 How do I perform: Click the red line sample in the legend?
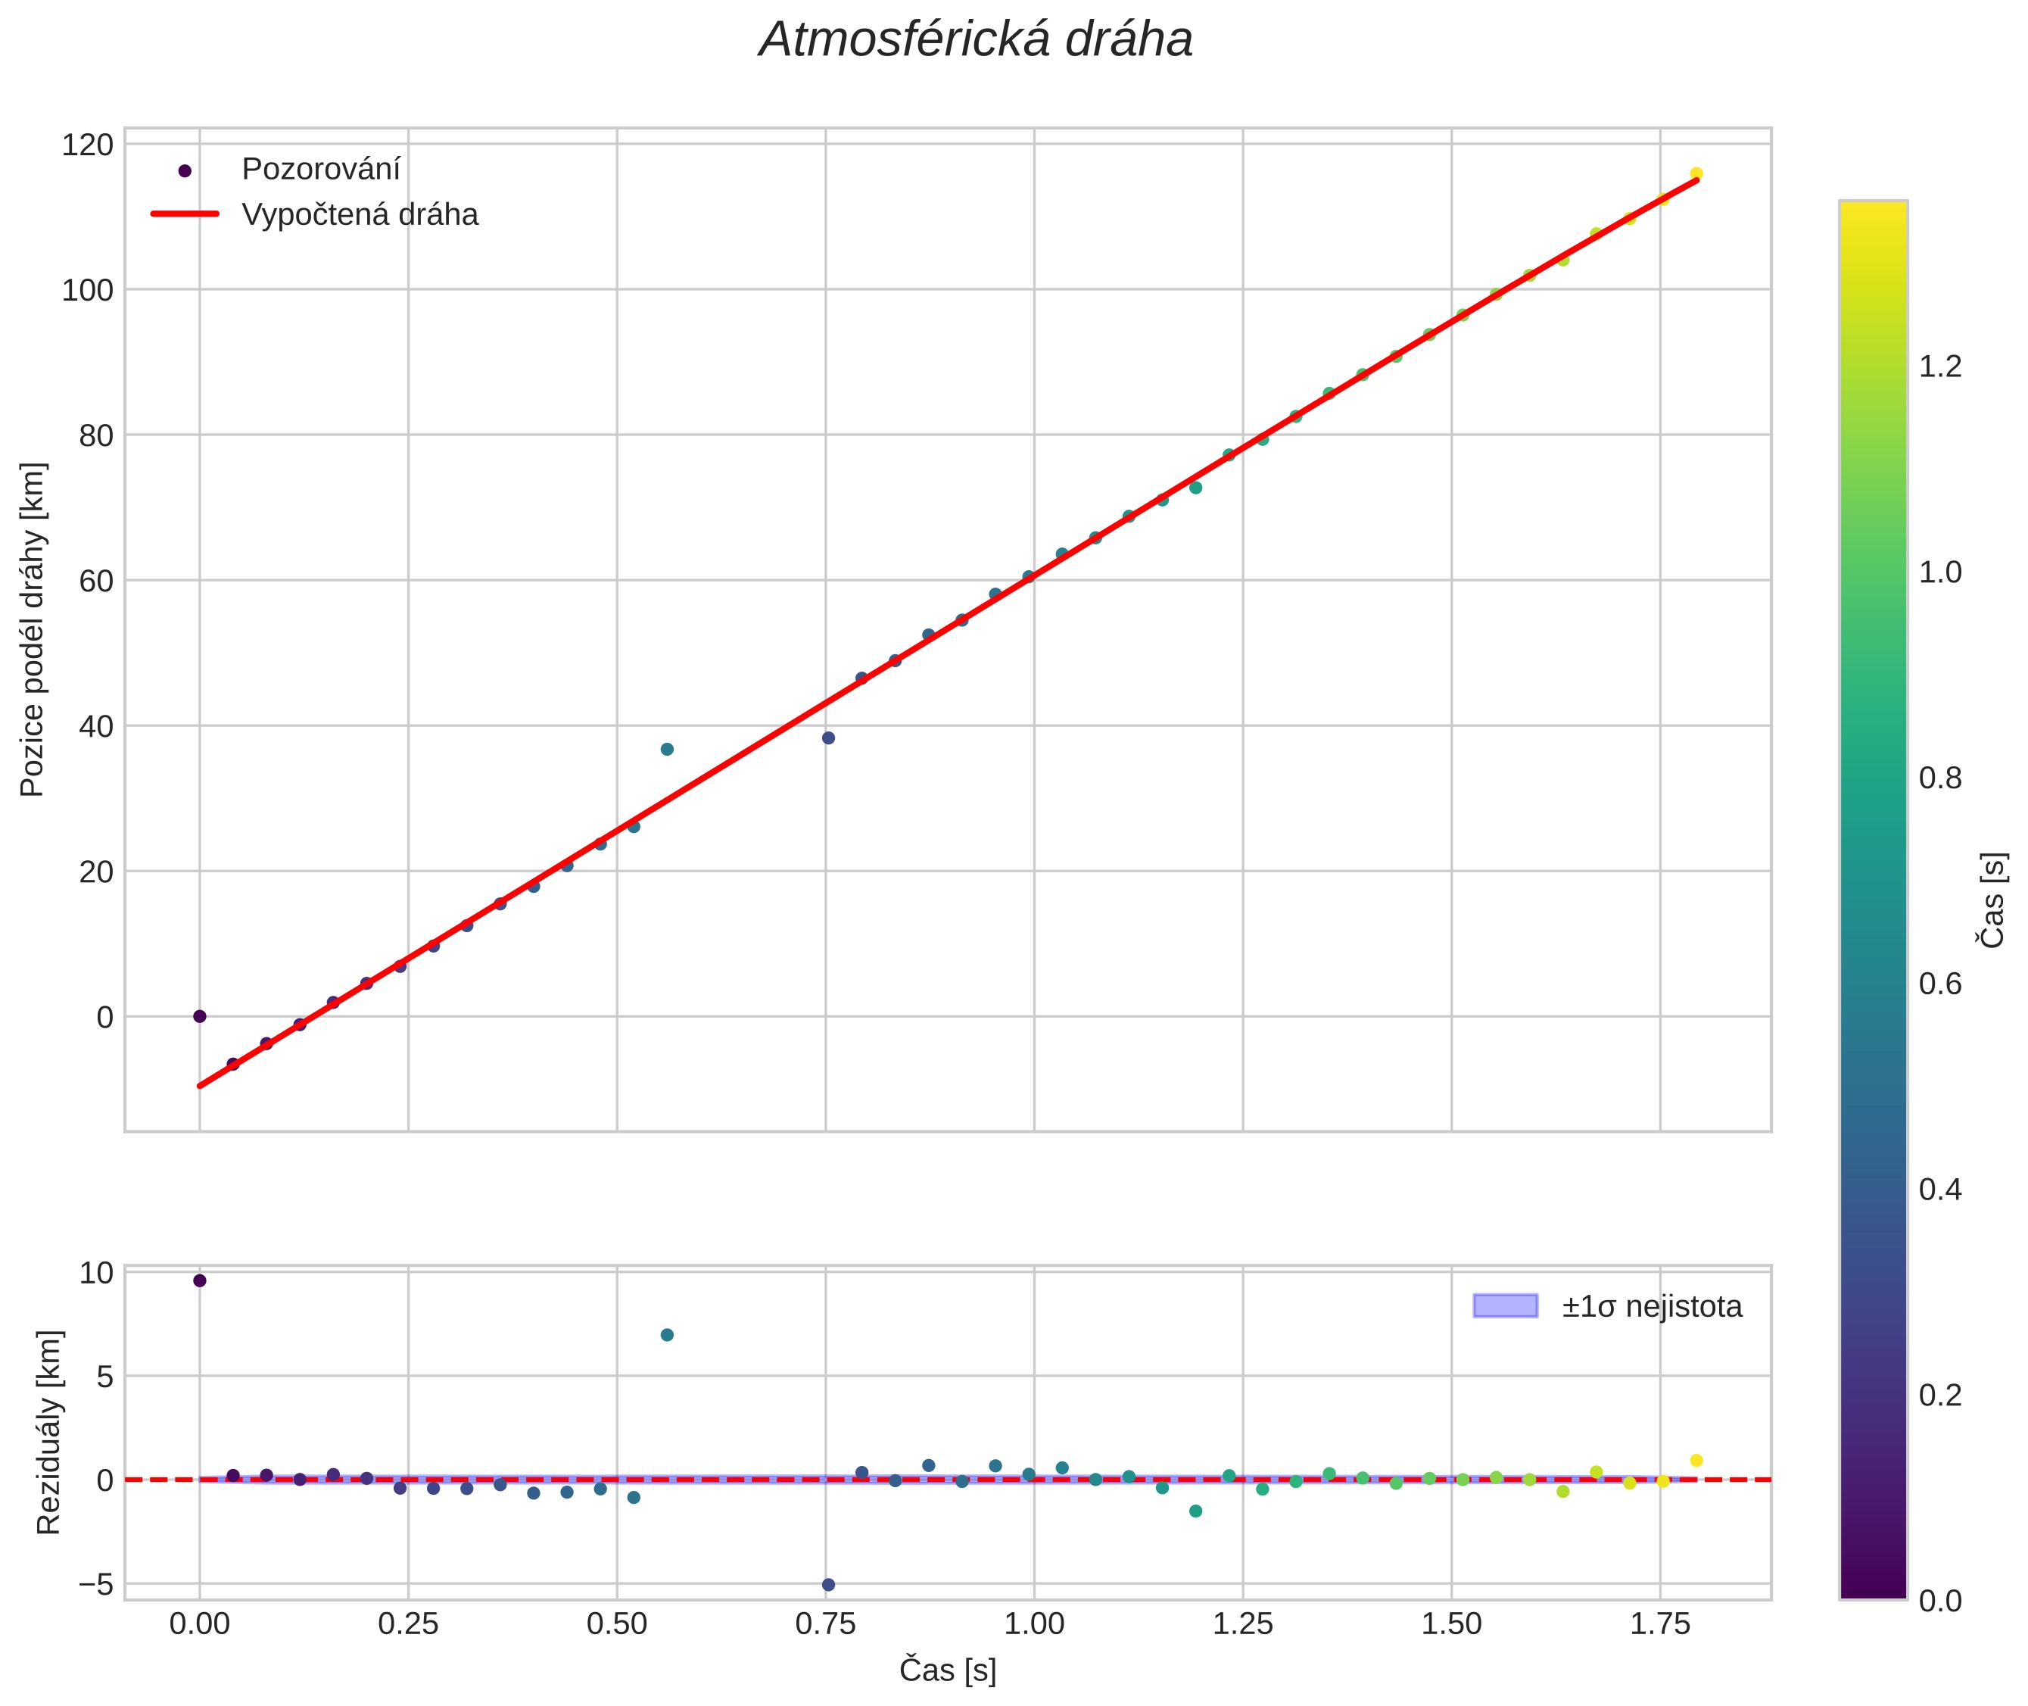[x=185, y=214]
